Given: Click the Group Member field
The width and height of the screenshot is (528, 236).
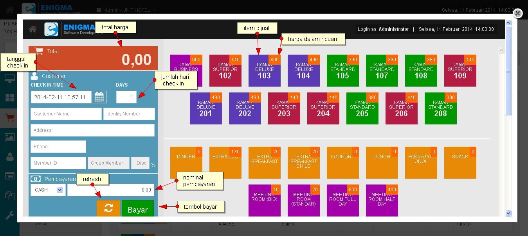Looking at the screenshot, I should point(107,163).
